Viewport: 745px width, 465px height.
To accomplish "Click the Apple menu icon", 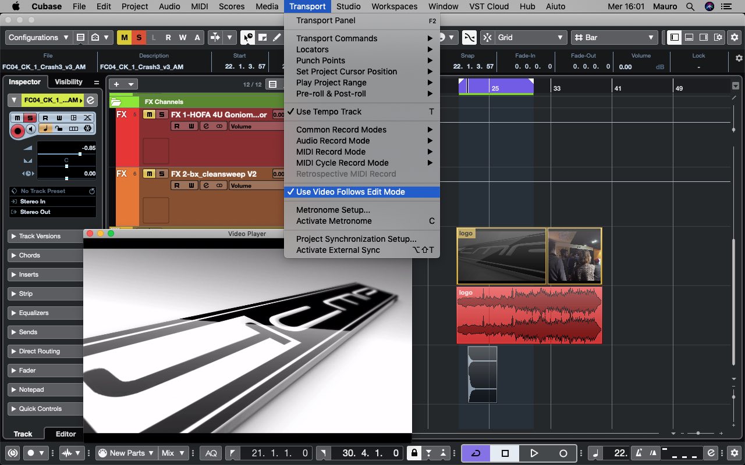I will click(16, 6).
